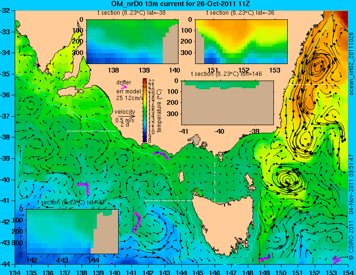
Task: Select the magenta drifter track near 143E, 39S
Action: point(161,156)
